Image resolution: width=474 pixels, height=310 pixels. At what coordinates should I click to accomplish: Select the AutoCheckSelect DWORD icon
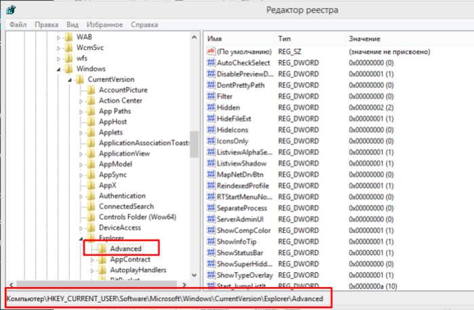coord(211,62)
